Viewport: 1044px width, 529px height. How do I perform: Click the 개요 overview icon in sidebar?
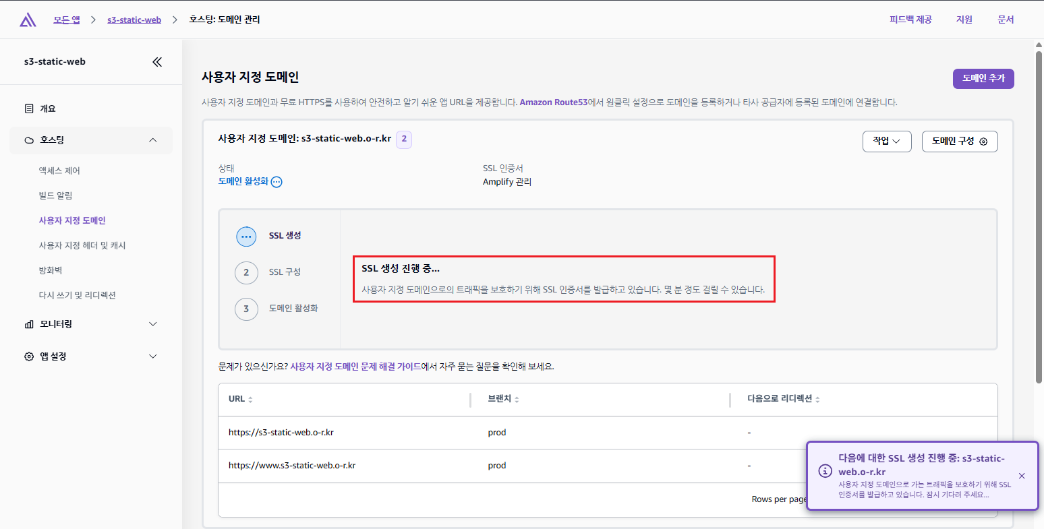pyautogui.click(x=29, y=108)
